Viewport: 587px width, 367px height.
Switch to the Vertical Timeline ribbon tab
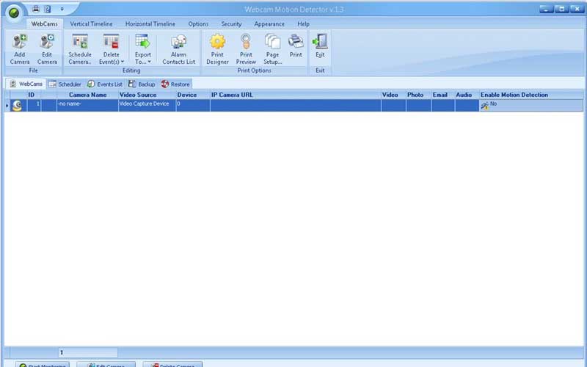pos(91,23)
